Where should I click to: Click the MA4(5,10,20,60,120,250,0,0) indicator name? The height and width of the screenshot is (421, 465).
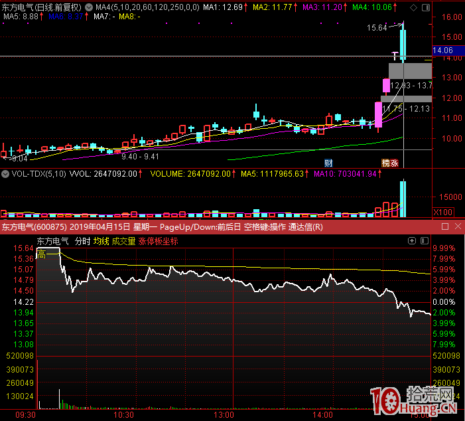coord(147,7)
